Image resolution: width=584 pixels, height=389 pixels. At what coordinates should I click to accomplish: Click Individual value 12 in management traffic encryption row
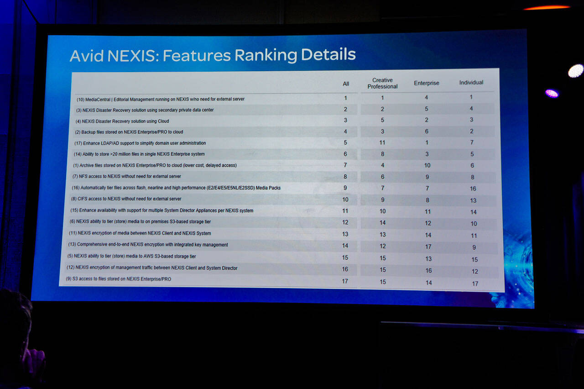pos(475,272)
